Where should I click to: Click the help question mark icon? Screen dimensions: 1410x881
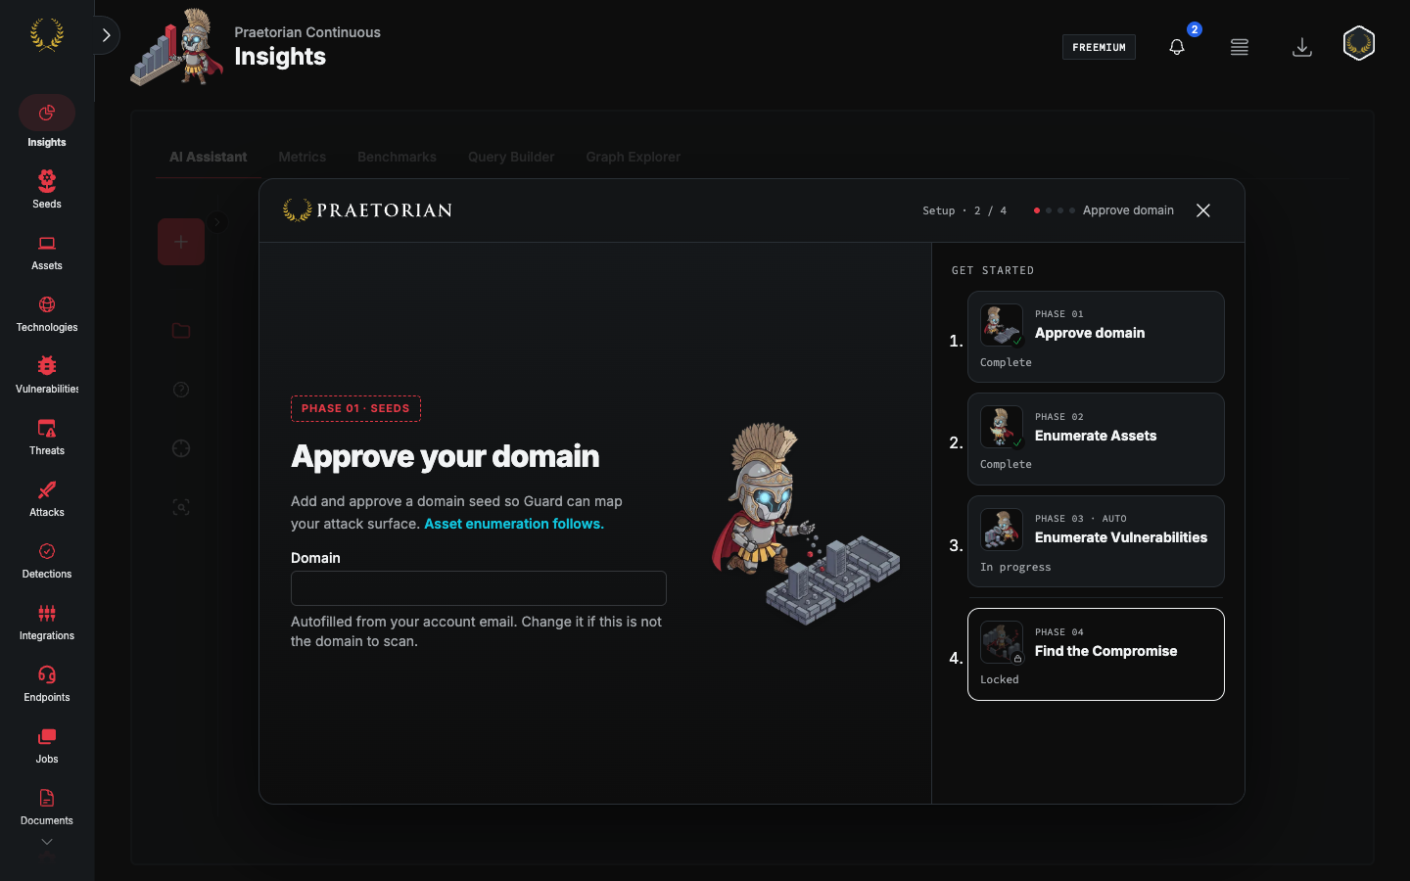(x=181, y=390)
